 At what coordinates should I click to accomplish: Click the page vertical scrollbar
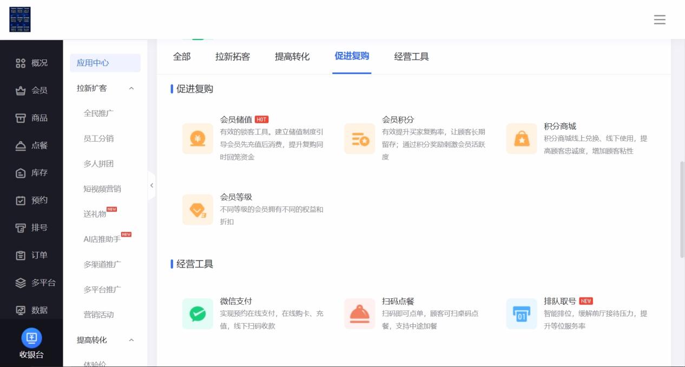pyautogui.click(x=682, y=209)
